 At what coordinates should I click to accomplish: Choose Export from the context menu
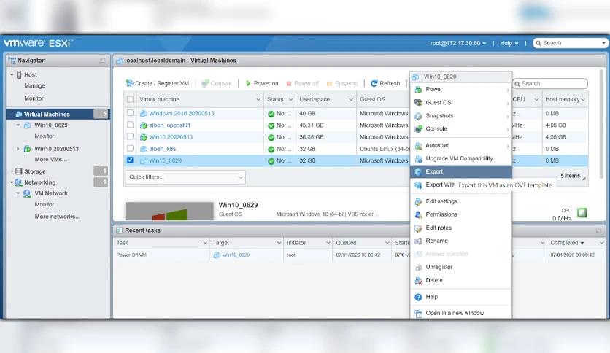point(434,172)
